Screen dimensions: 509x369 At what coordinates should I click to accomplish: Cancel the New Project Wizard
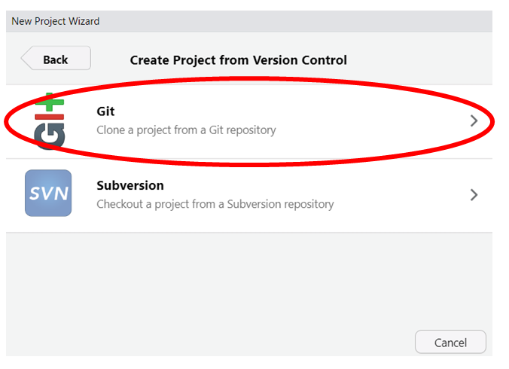pos(450,342)
